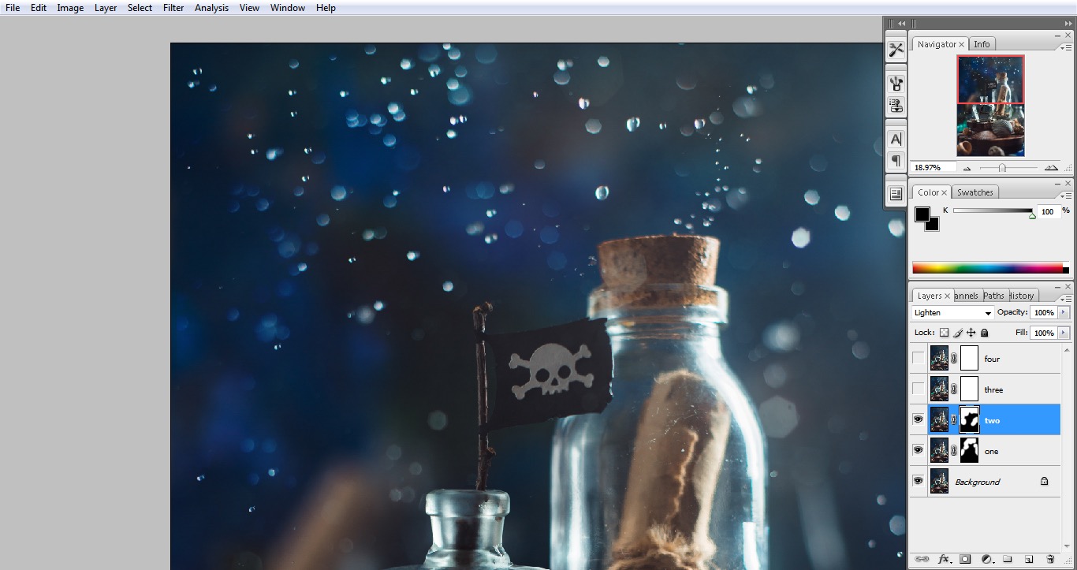Open the Select menu
Image resolution: width=1077 pixels, height=570 pixels.
coord(140,8)
